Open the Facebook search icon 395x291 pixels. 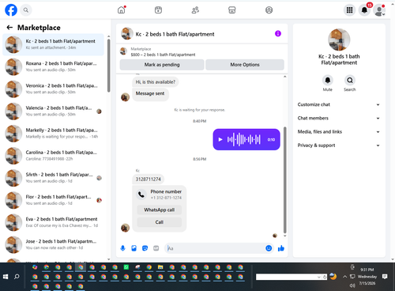coord(25,10)
